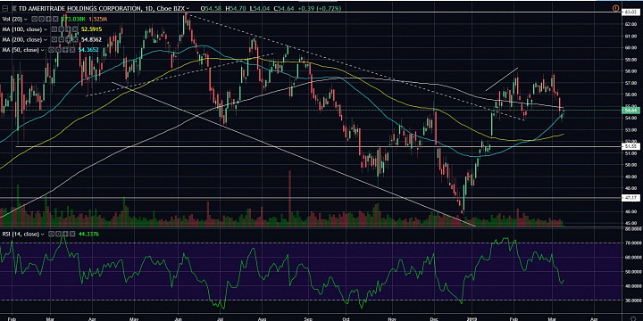This screenshot has width=643, height=321.
Task: Click RSI (14, close) more options icon
Action: [65, 235]
